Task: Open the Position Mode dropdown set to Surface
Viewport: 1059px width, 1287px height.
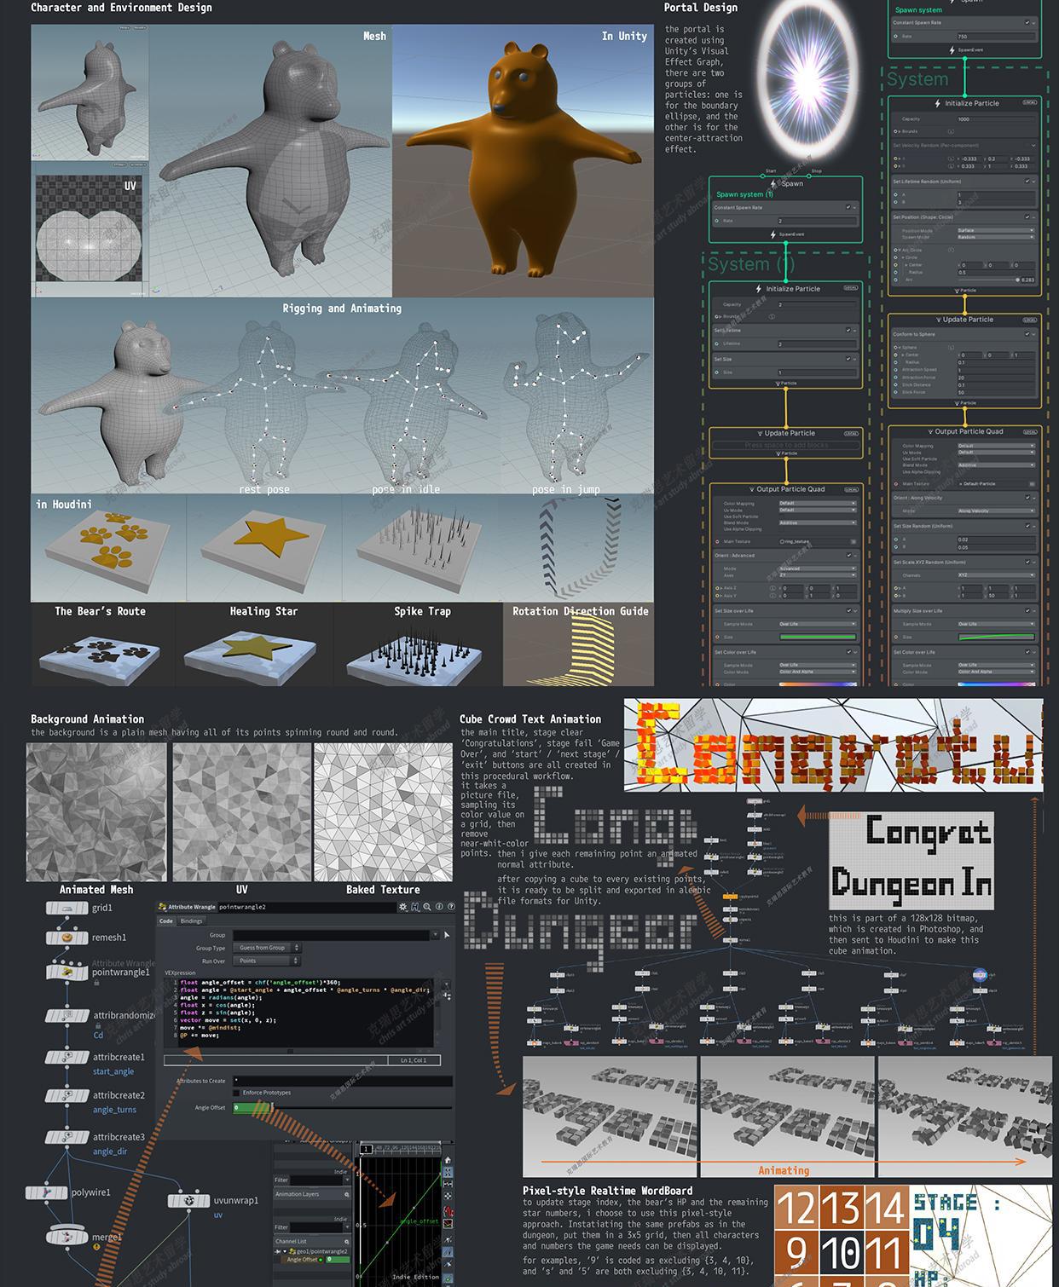Action: coord(996,230)
